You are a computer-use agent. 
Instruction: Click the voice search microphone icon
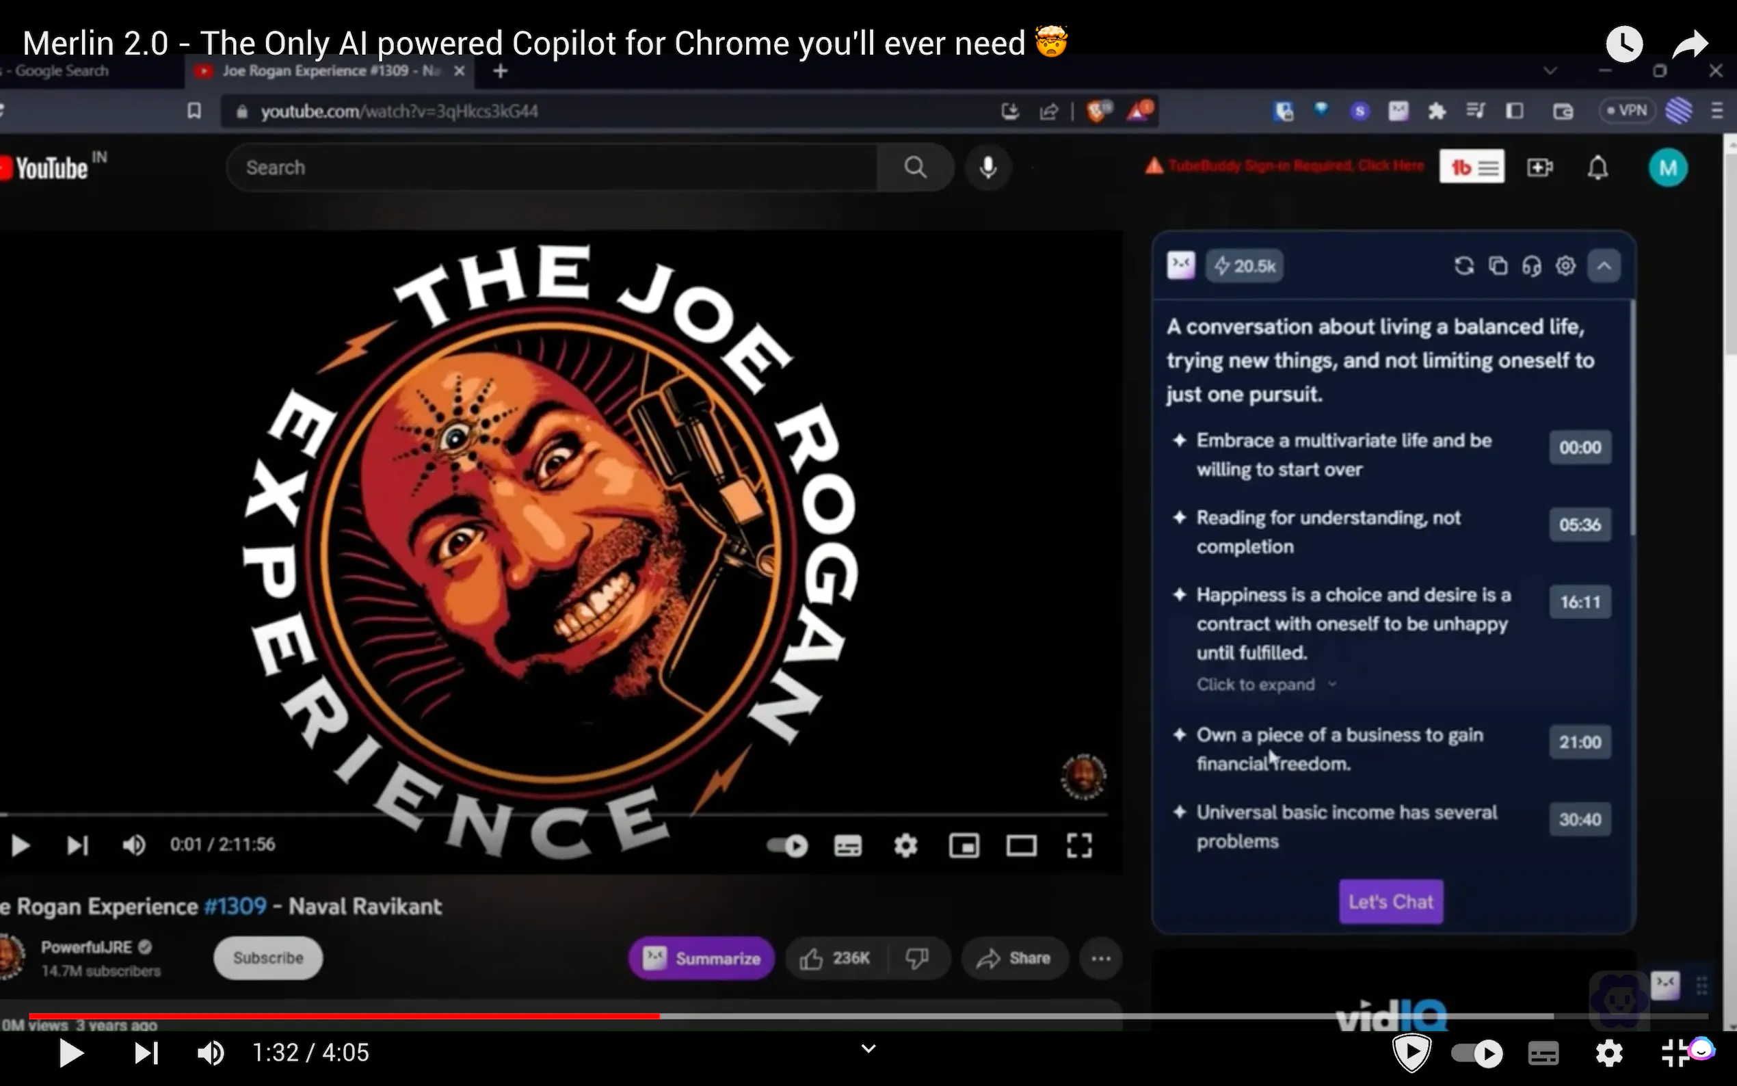pos(988,168)
